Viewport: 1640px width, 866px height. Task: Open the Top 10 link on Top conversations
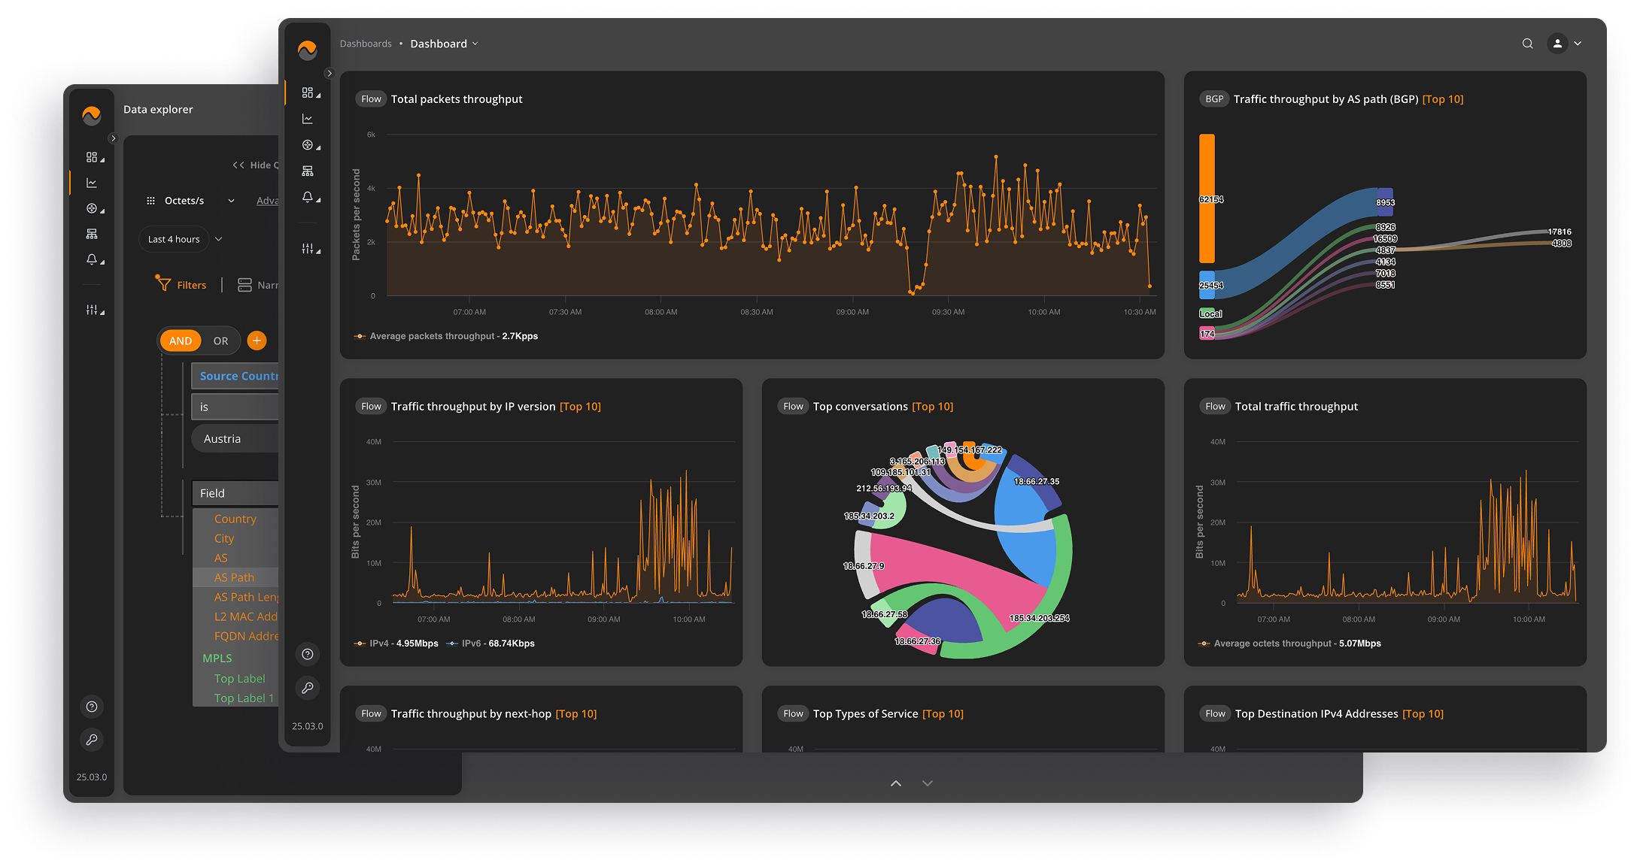933,406
